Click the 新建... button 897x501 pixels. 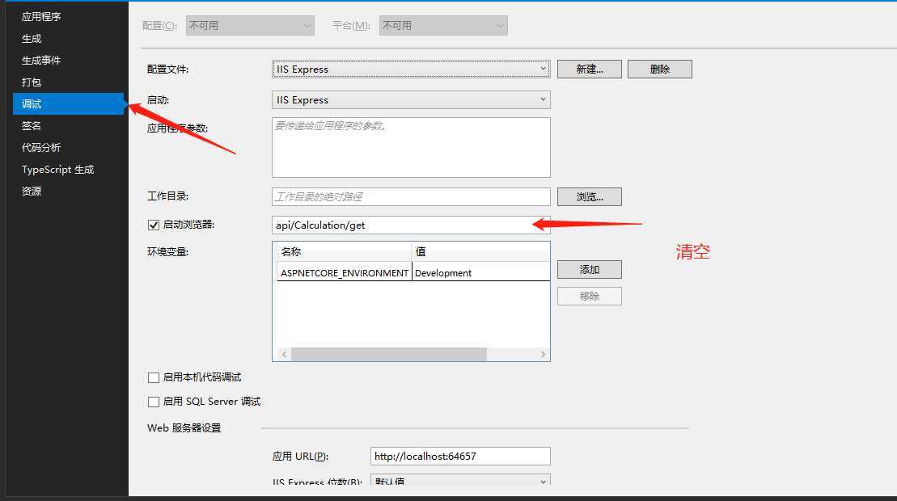pos(589,69)
